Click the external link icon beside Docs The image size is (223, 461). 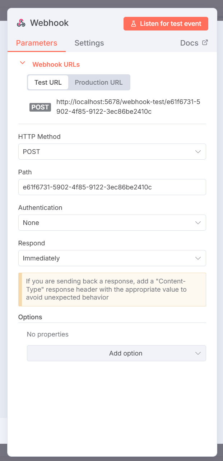(205, 43)
